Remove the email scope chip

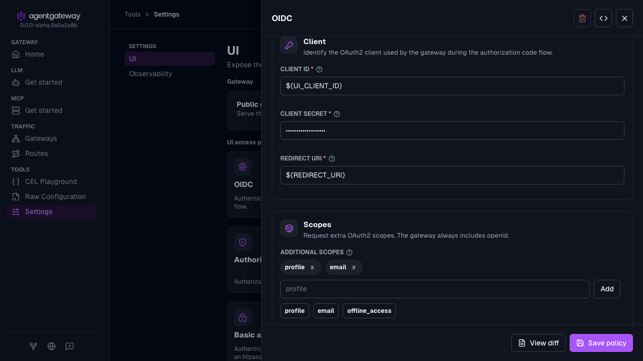pos(354,267)
